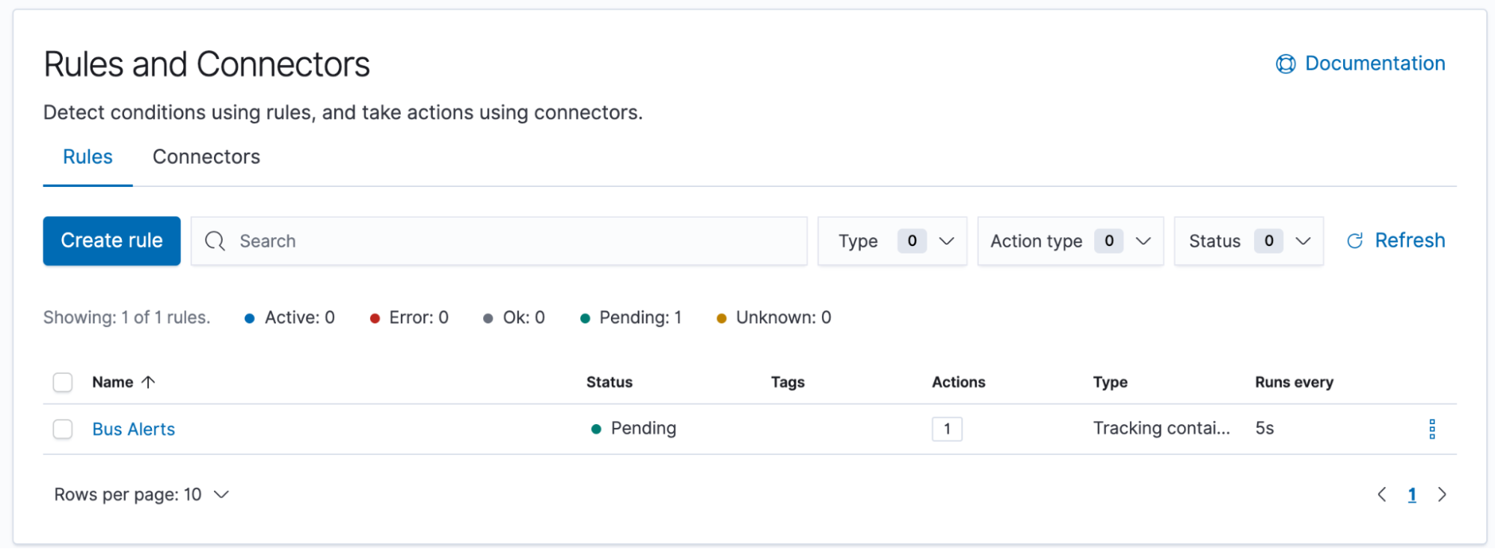Open the Bus Alerts rule link
This screenshot has width=1495, height=549.
[133, 429]
